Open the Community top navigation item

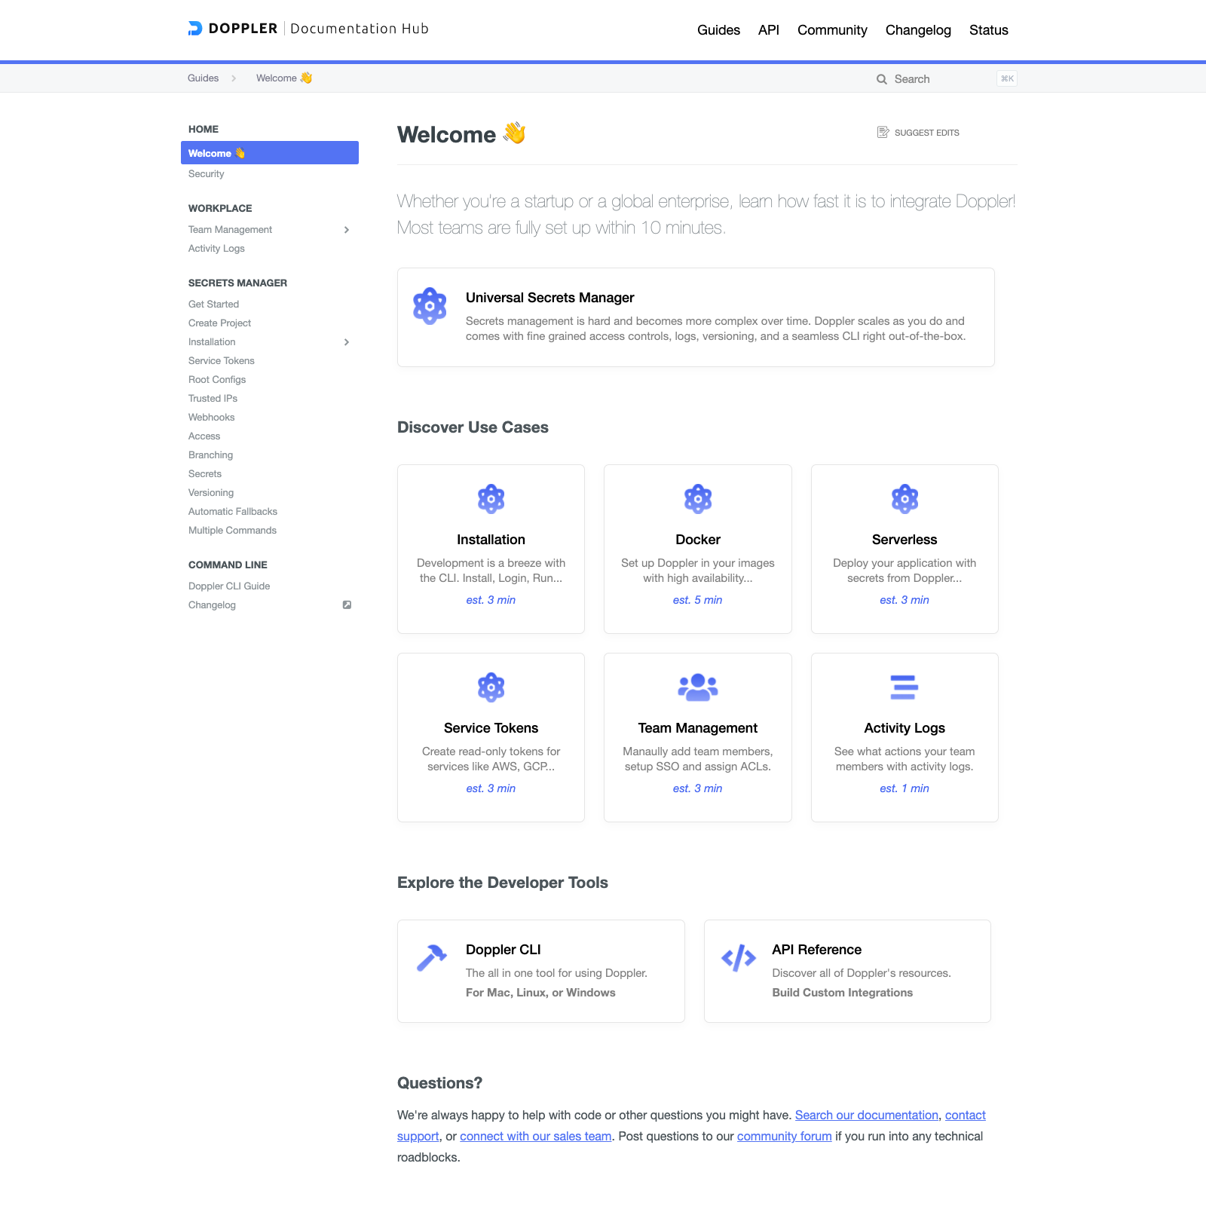(832, 30)
